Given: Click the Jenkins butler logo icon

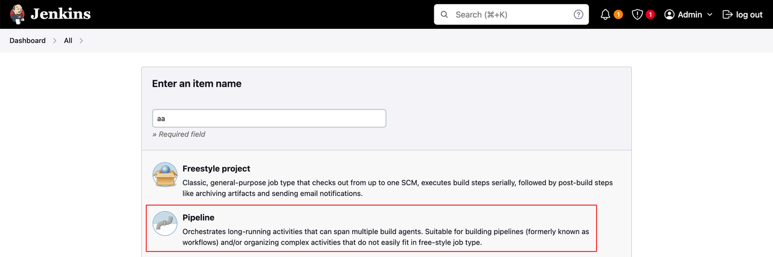Looking at the screenshot, I should tap(18, 14).
